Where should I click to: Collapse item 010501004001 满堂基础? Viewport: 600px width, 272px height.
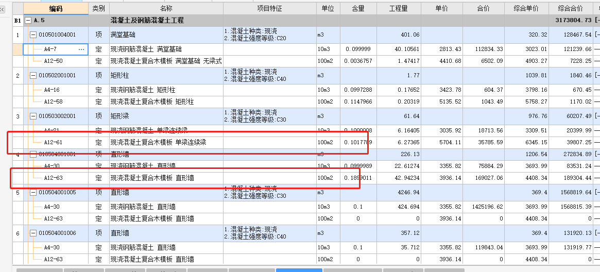click(x=33, y=35)
